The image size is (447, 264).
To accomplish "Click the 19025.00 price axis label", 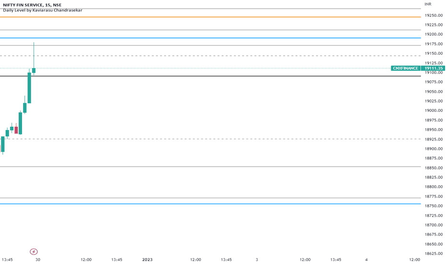I will [x=434, y=101].
